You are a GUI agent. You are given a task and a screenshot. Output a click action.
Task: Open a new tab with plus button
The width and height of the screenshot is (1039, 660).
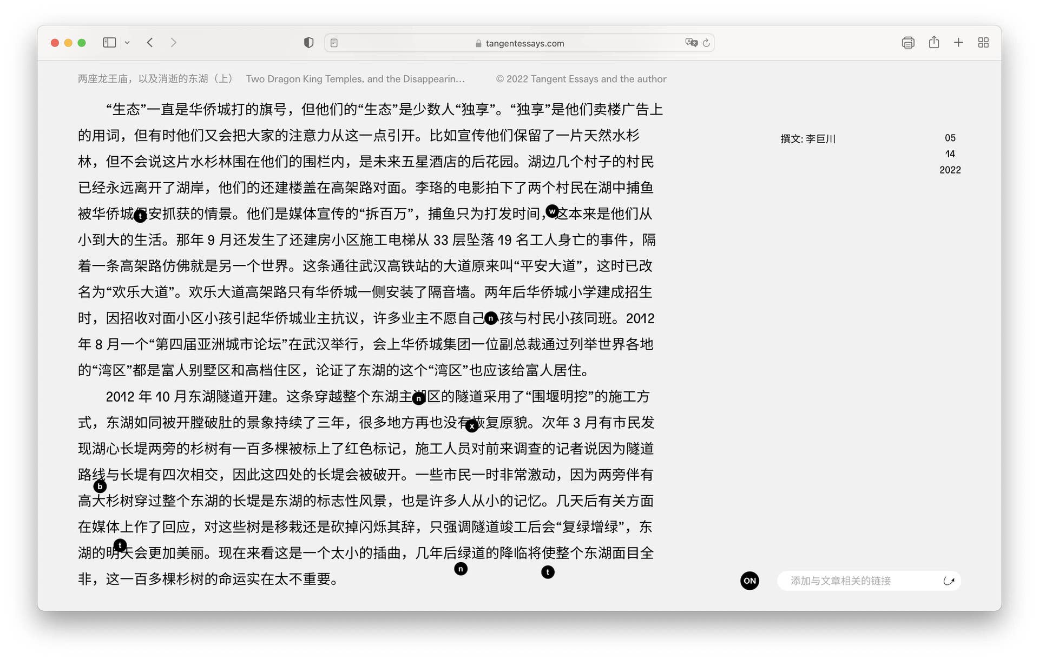coord(958,43)
